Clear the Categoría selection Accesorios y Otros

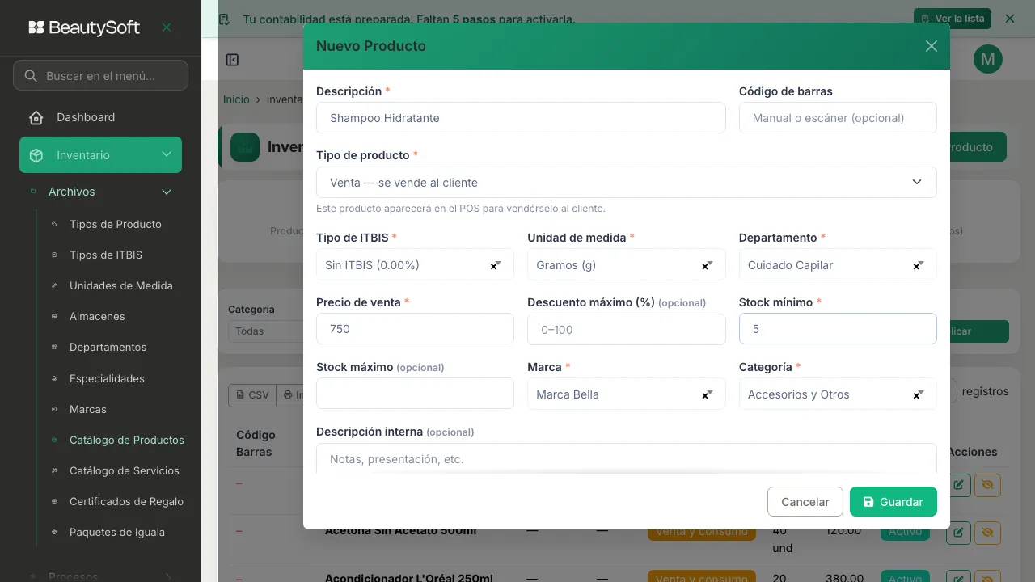point(917,395)
